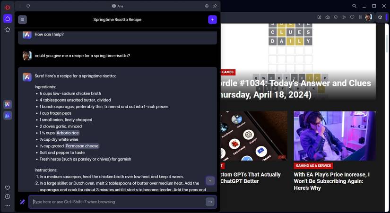This screenshot has height=213, width=390.
Task: Click the 'Ingredients:' heading
Action: pyautogui.click(x=45, y=87)
